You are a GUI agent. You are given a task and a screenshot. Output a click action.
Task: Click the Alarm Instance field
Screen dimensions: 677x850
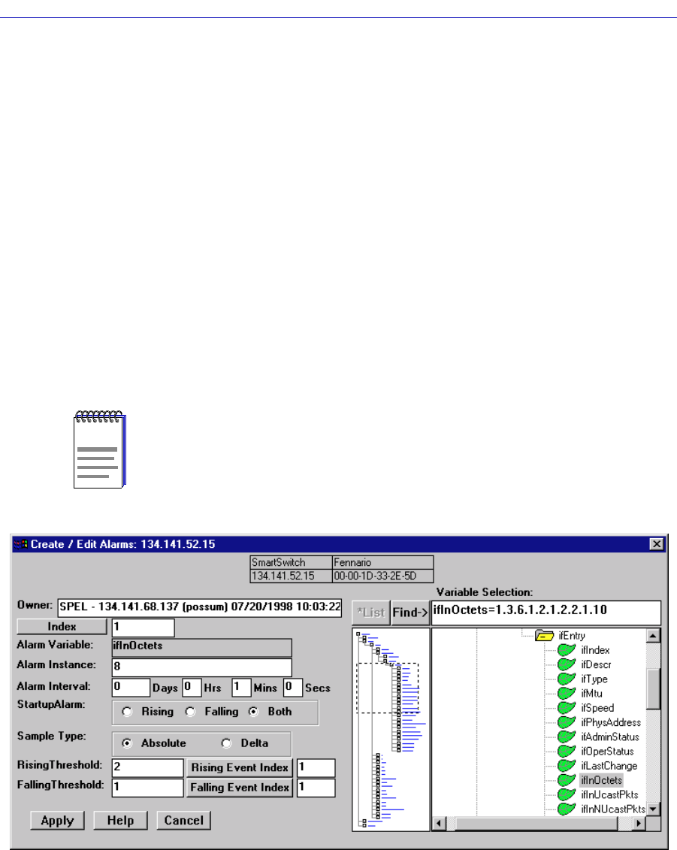(201, 667)
